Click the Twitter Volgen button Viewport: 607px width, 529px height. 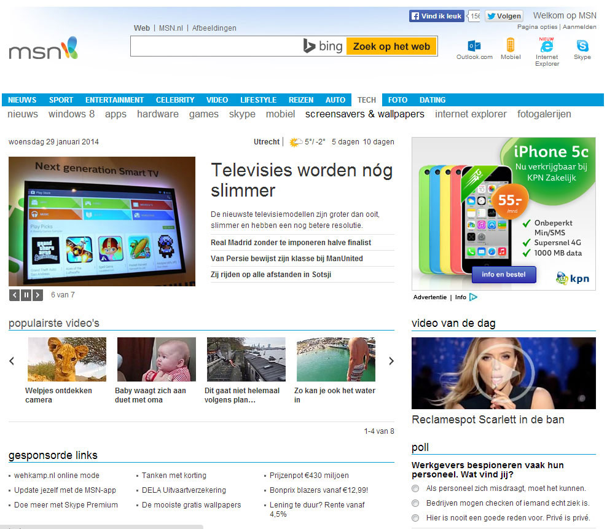(504, 17)
